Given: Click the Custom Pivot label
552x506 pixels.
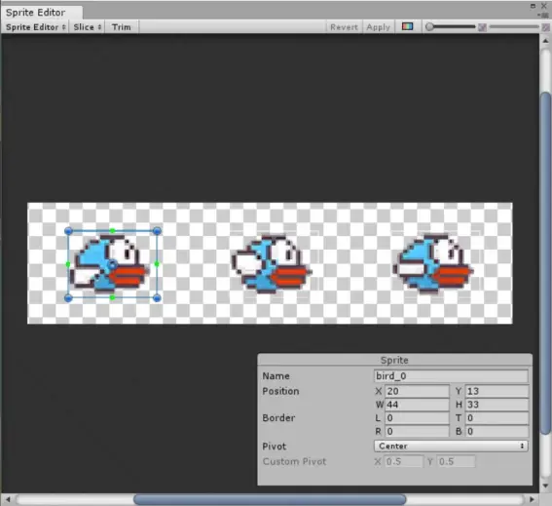Looking at the screenshot, I should click(x=294, y=461).
